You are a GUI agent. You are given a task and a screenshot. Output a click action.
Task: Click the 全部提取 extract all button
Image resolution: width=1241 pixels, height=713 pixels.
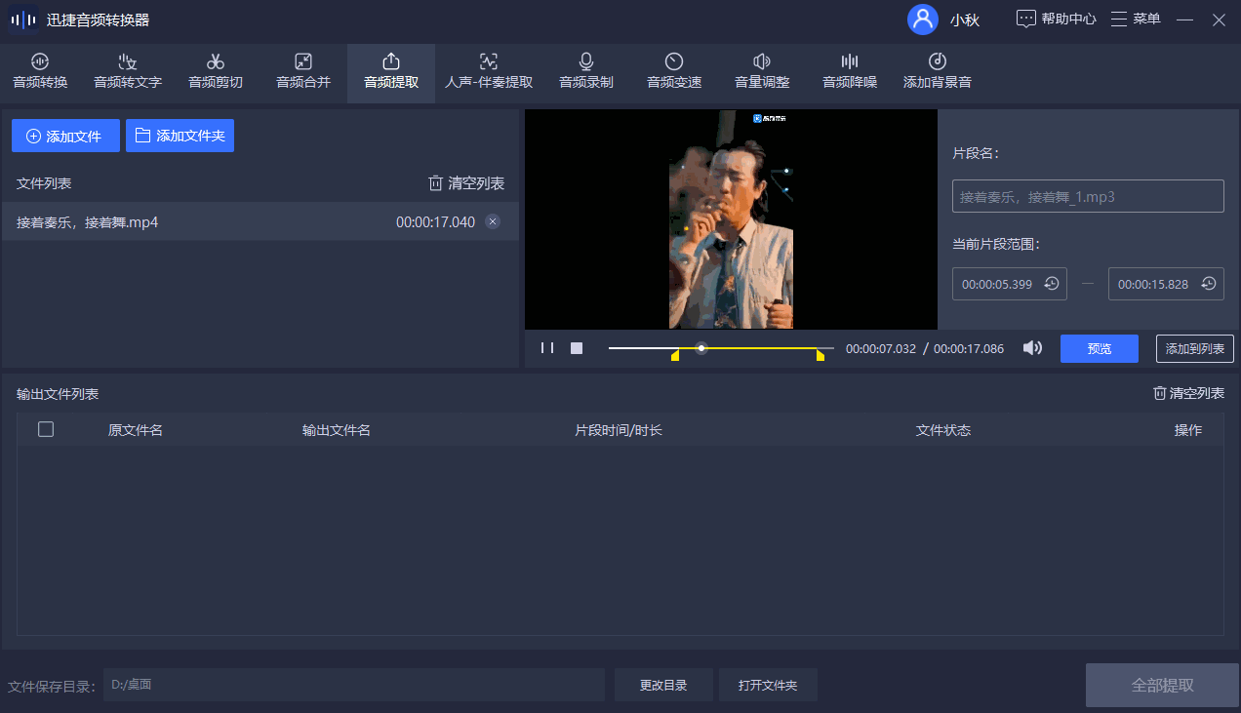coord(1162,685)
